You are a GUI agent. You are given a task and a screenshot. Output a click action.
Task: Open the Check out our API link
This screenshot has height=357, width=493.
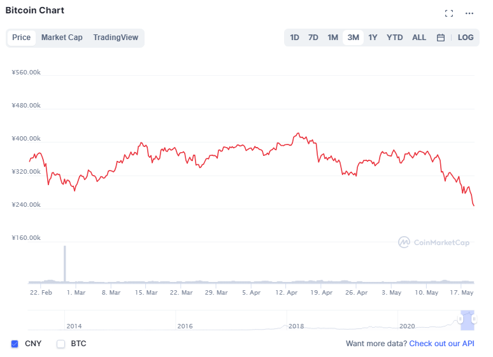[441, 344]
